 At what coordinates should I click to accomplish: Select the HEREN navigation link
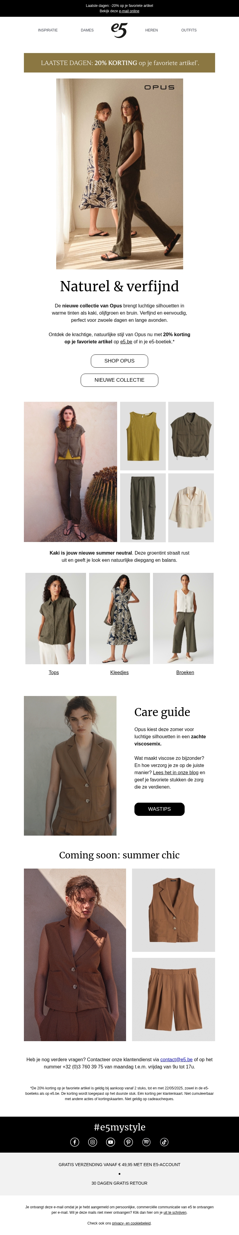coord(151,30)
